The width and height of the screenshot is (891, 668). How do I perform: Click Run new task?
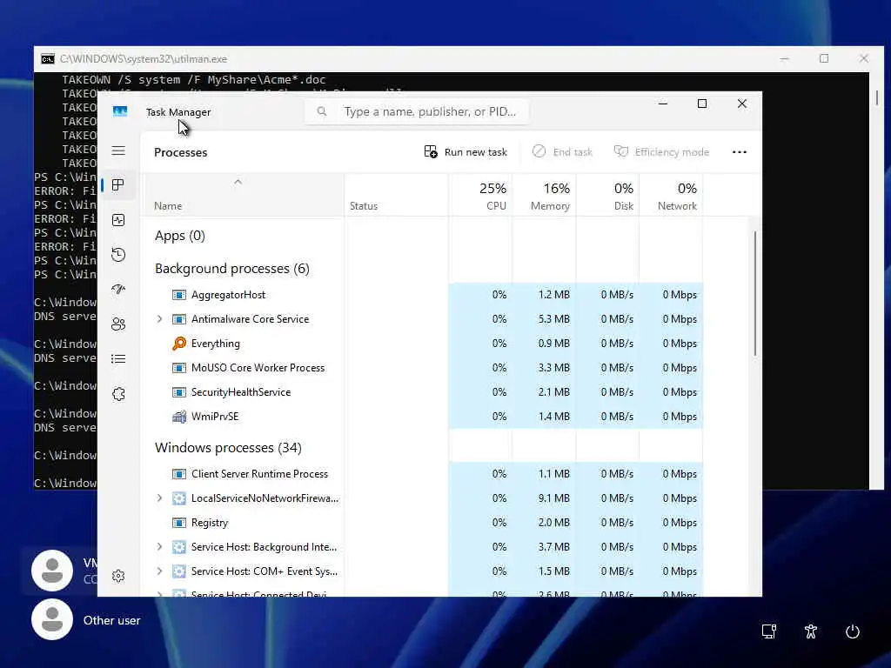[x=466, y=151]
